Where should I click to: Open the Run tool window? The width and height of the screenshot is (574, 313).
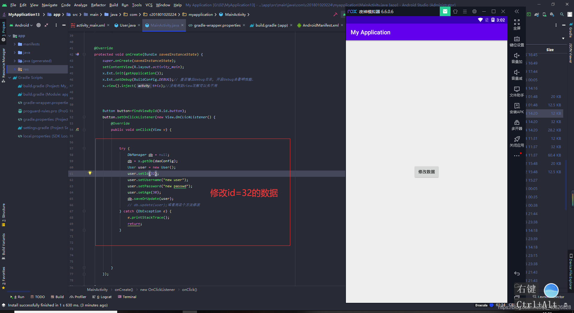click(x=17, y=297)
